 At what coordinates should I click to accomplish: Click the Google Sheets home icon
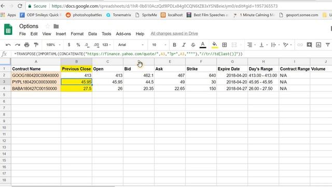coord(8,29)
